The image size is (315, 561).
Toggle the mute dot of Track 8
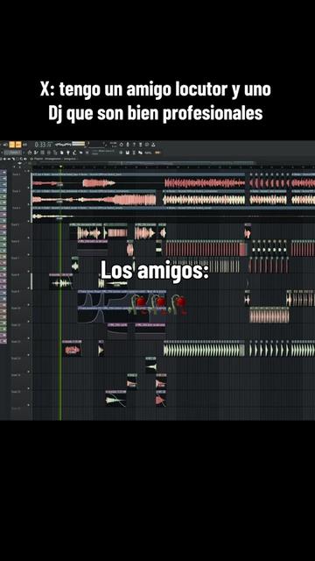[x=29, y=288]
